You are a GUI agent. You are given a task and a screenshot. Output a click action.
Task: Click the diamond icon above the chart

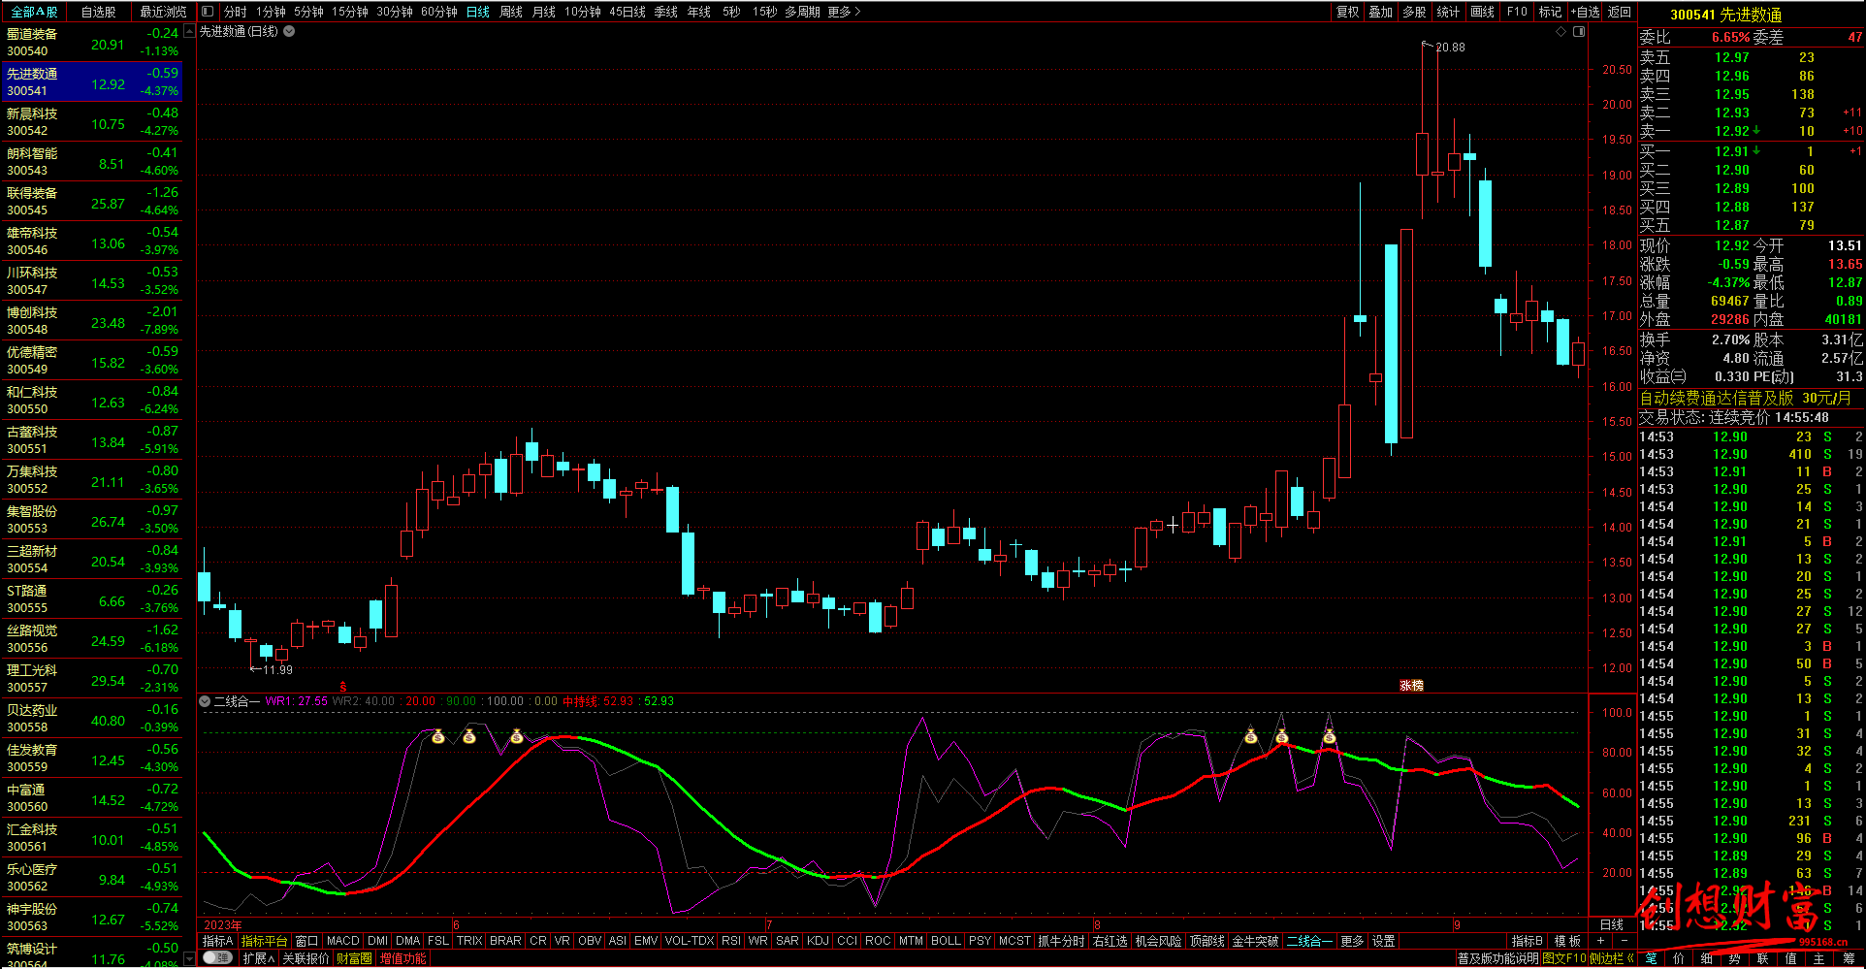[x=1560, y=32]
